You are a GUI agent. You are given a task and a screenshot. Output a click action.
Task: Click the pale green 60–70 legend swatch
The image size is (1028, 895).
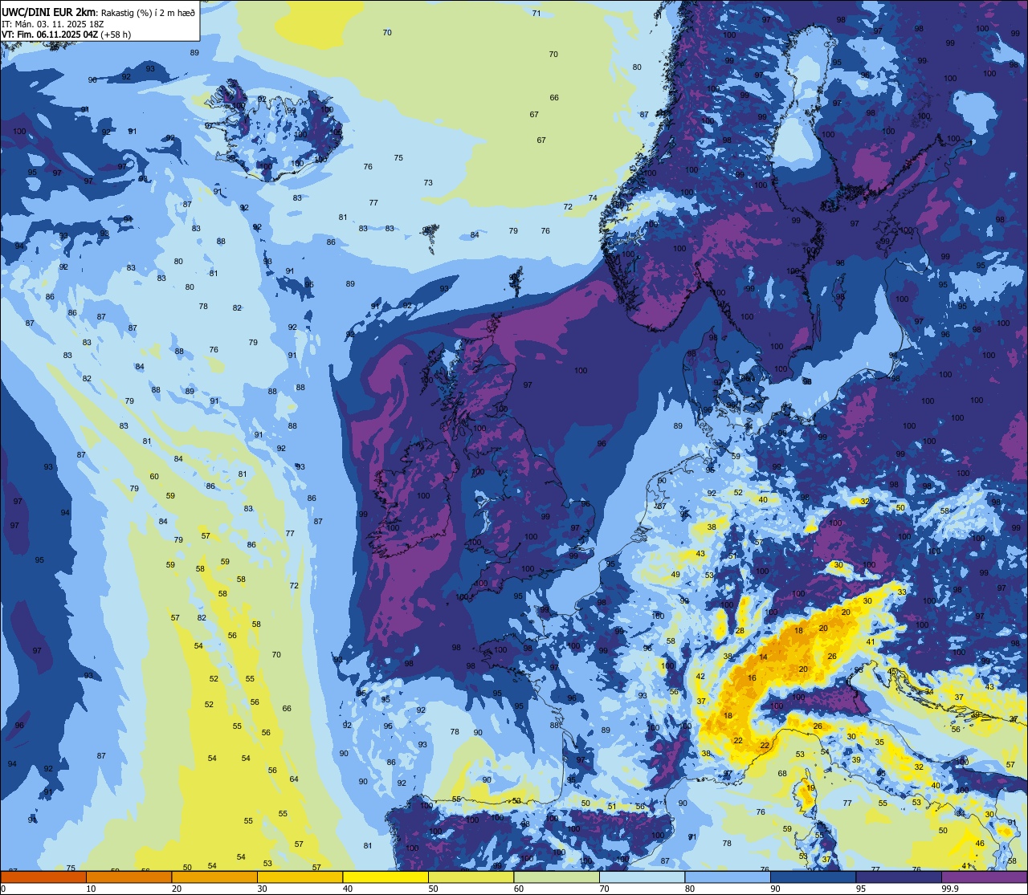(557, 877)
